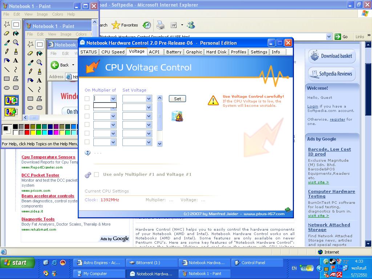Open the sixth row On Multiplier dropdown
Image resolution: width=372 pixels, height=279 pixels.
coord(113,142)
